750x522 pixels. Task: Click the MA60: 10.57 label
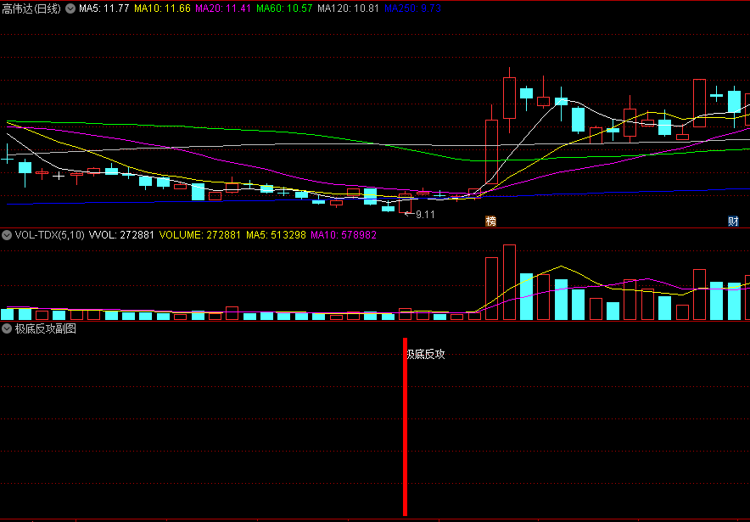[284, 8]
